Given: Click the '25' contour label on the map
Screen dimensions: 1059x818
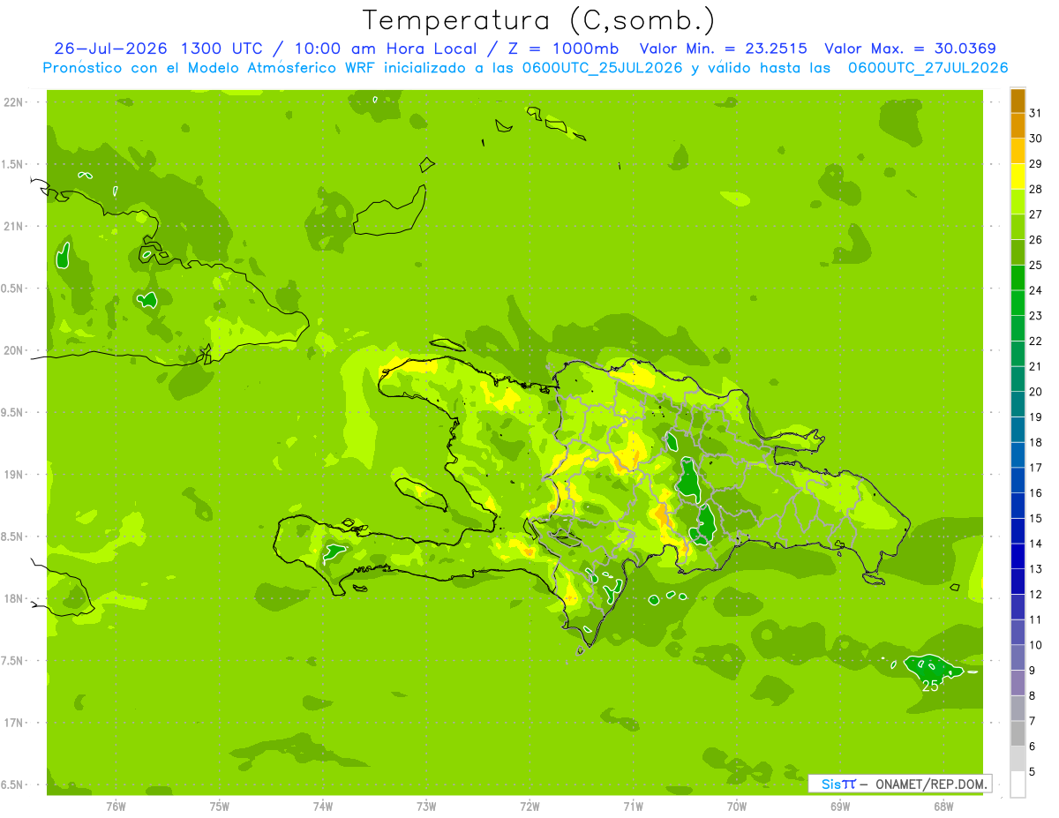Looking at the screenshot, I should point(930,685).
